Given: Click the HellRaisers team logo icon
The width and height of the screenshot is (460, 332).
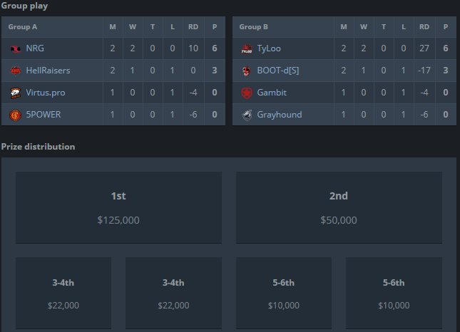Looking at the screenshot, I should click(x=16, y=71).
